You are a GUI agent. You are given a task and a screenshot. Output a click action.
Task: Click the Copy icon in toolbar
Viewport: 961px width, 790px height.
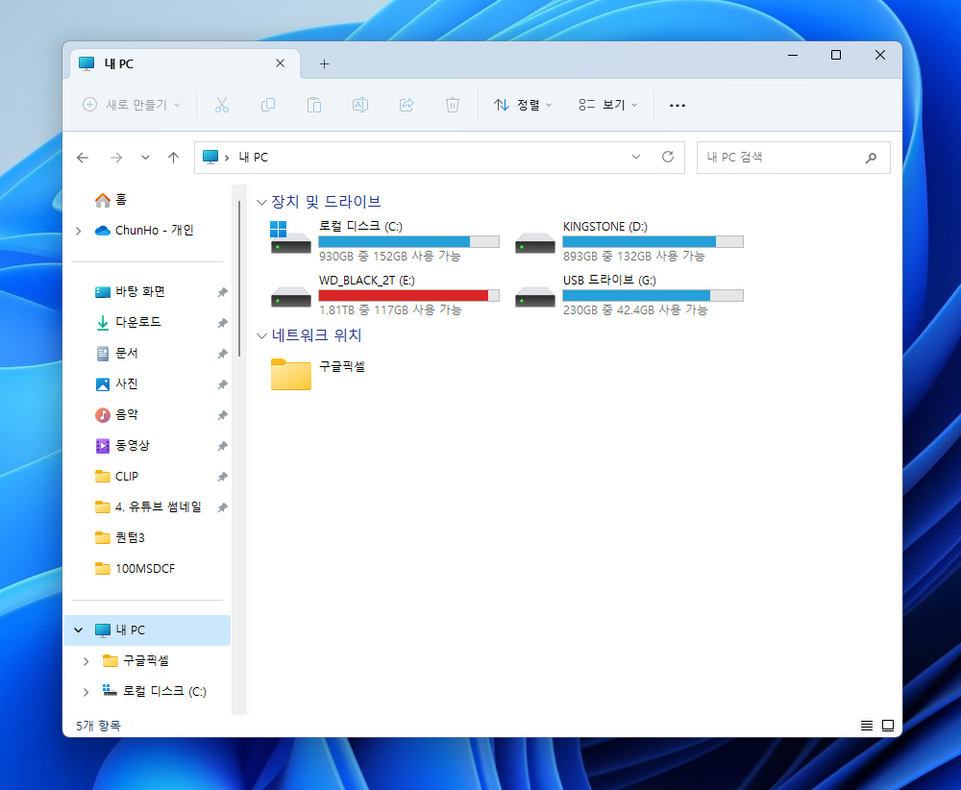click(x=268, y=105)
